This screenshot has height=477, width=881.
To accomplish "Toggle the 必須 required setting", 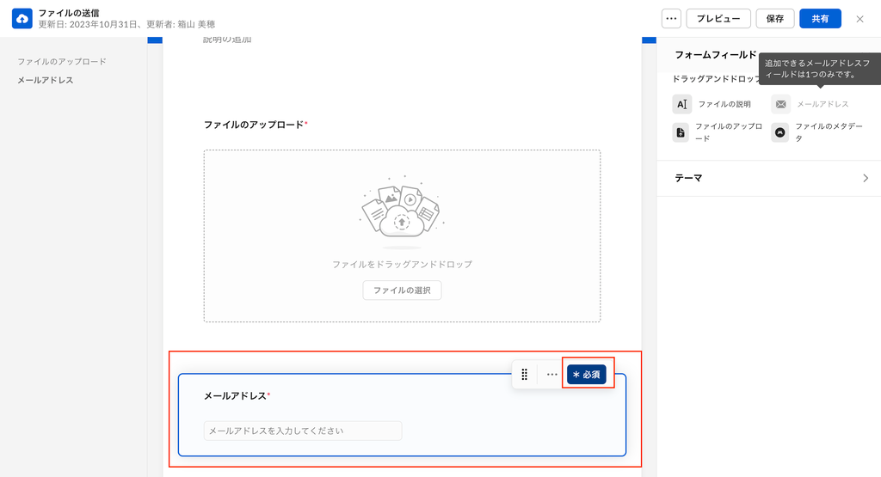I will (587, 375).
